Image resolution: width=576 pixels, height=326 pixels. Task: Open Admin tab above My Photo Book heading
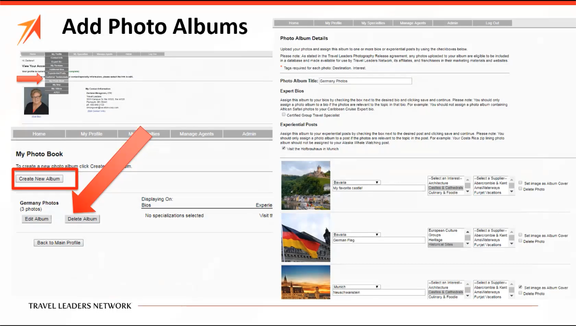coord(249,134)
